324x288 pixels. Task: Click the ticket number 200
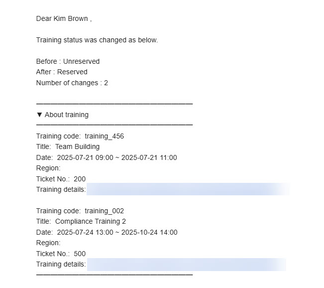(x=80, y=179)
